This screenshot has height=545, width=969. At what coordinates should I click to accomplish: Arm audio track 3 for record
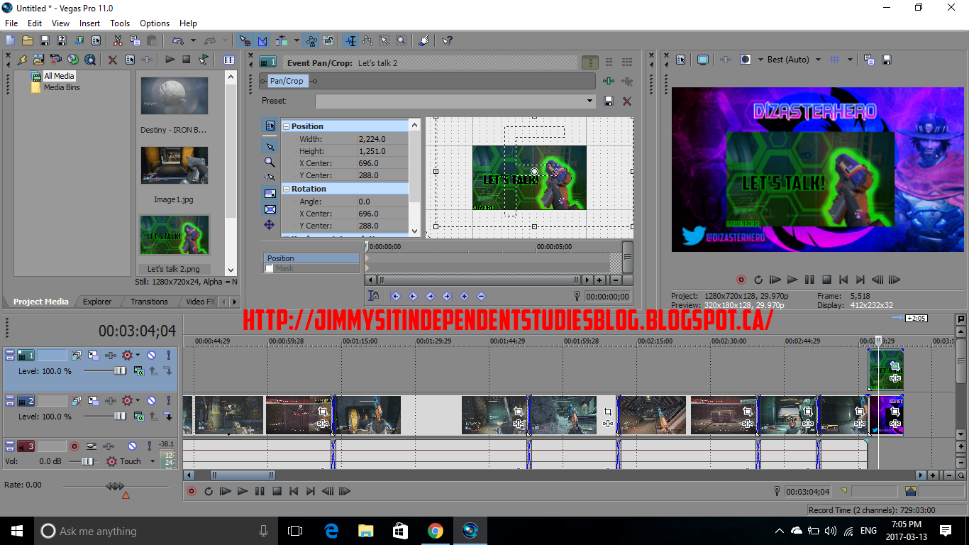74,446
